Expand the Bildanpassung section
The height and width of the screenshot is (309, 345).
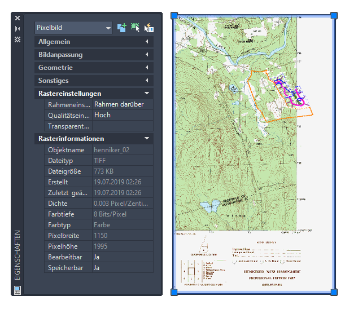click(x=94, y=55)
